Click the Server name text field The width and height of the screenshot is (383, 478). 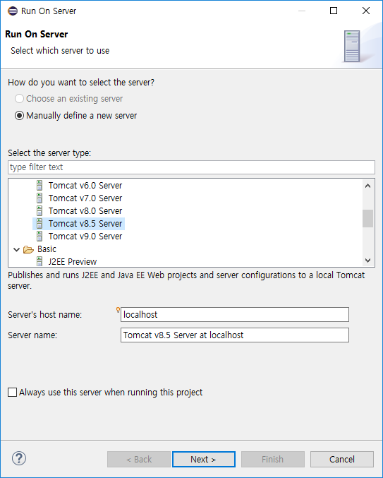click(x=235, y=335)
